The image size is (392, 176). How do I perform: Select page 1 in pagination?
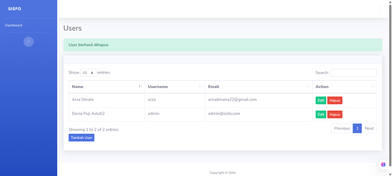point(357,128)
